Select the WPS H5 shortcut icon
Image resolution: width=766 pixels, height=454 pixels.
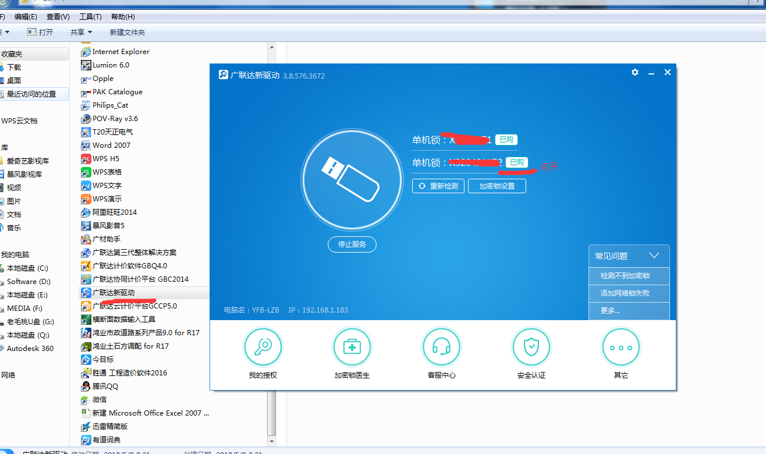(86, 159)
